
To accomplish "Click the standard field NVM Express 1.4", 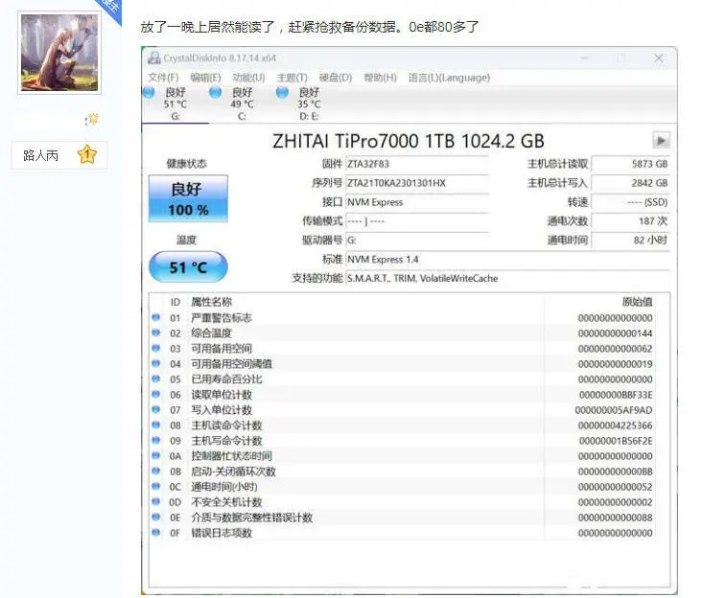I will pyautogui.click(x=507, y=260).
